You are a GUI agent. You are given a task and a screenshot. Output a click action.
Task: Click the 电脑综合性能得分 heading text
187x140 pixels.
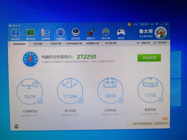[x=57, y=57]
